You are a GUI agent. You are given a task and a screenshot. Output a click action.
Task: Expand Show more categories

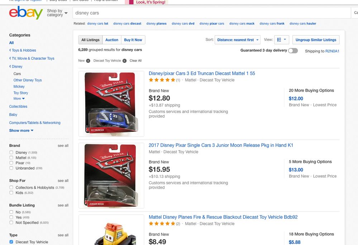pyautogui.click(x=21, y=130)
